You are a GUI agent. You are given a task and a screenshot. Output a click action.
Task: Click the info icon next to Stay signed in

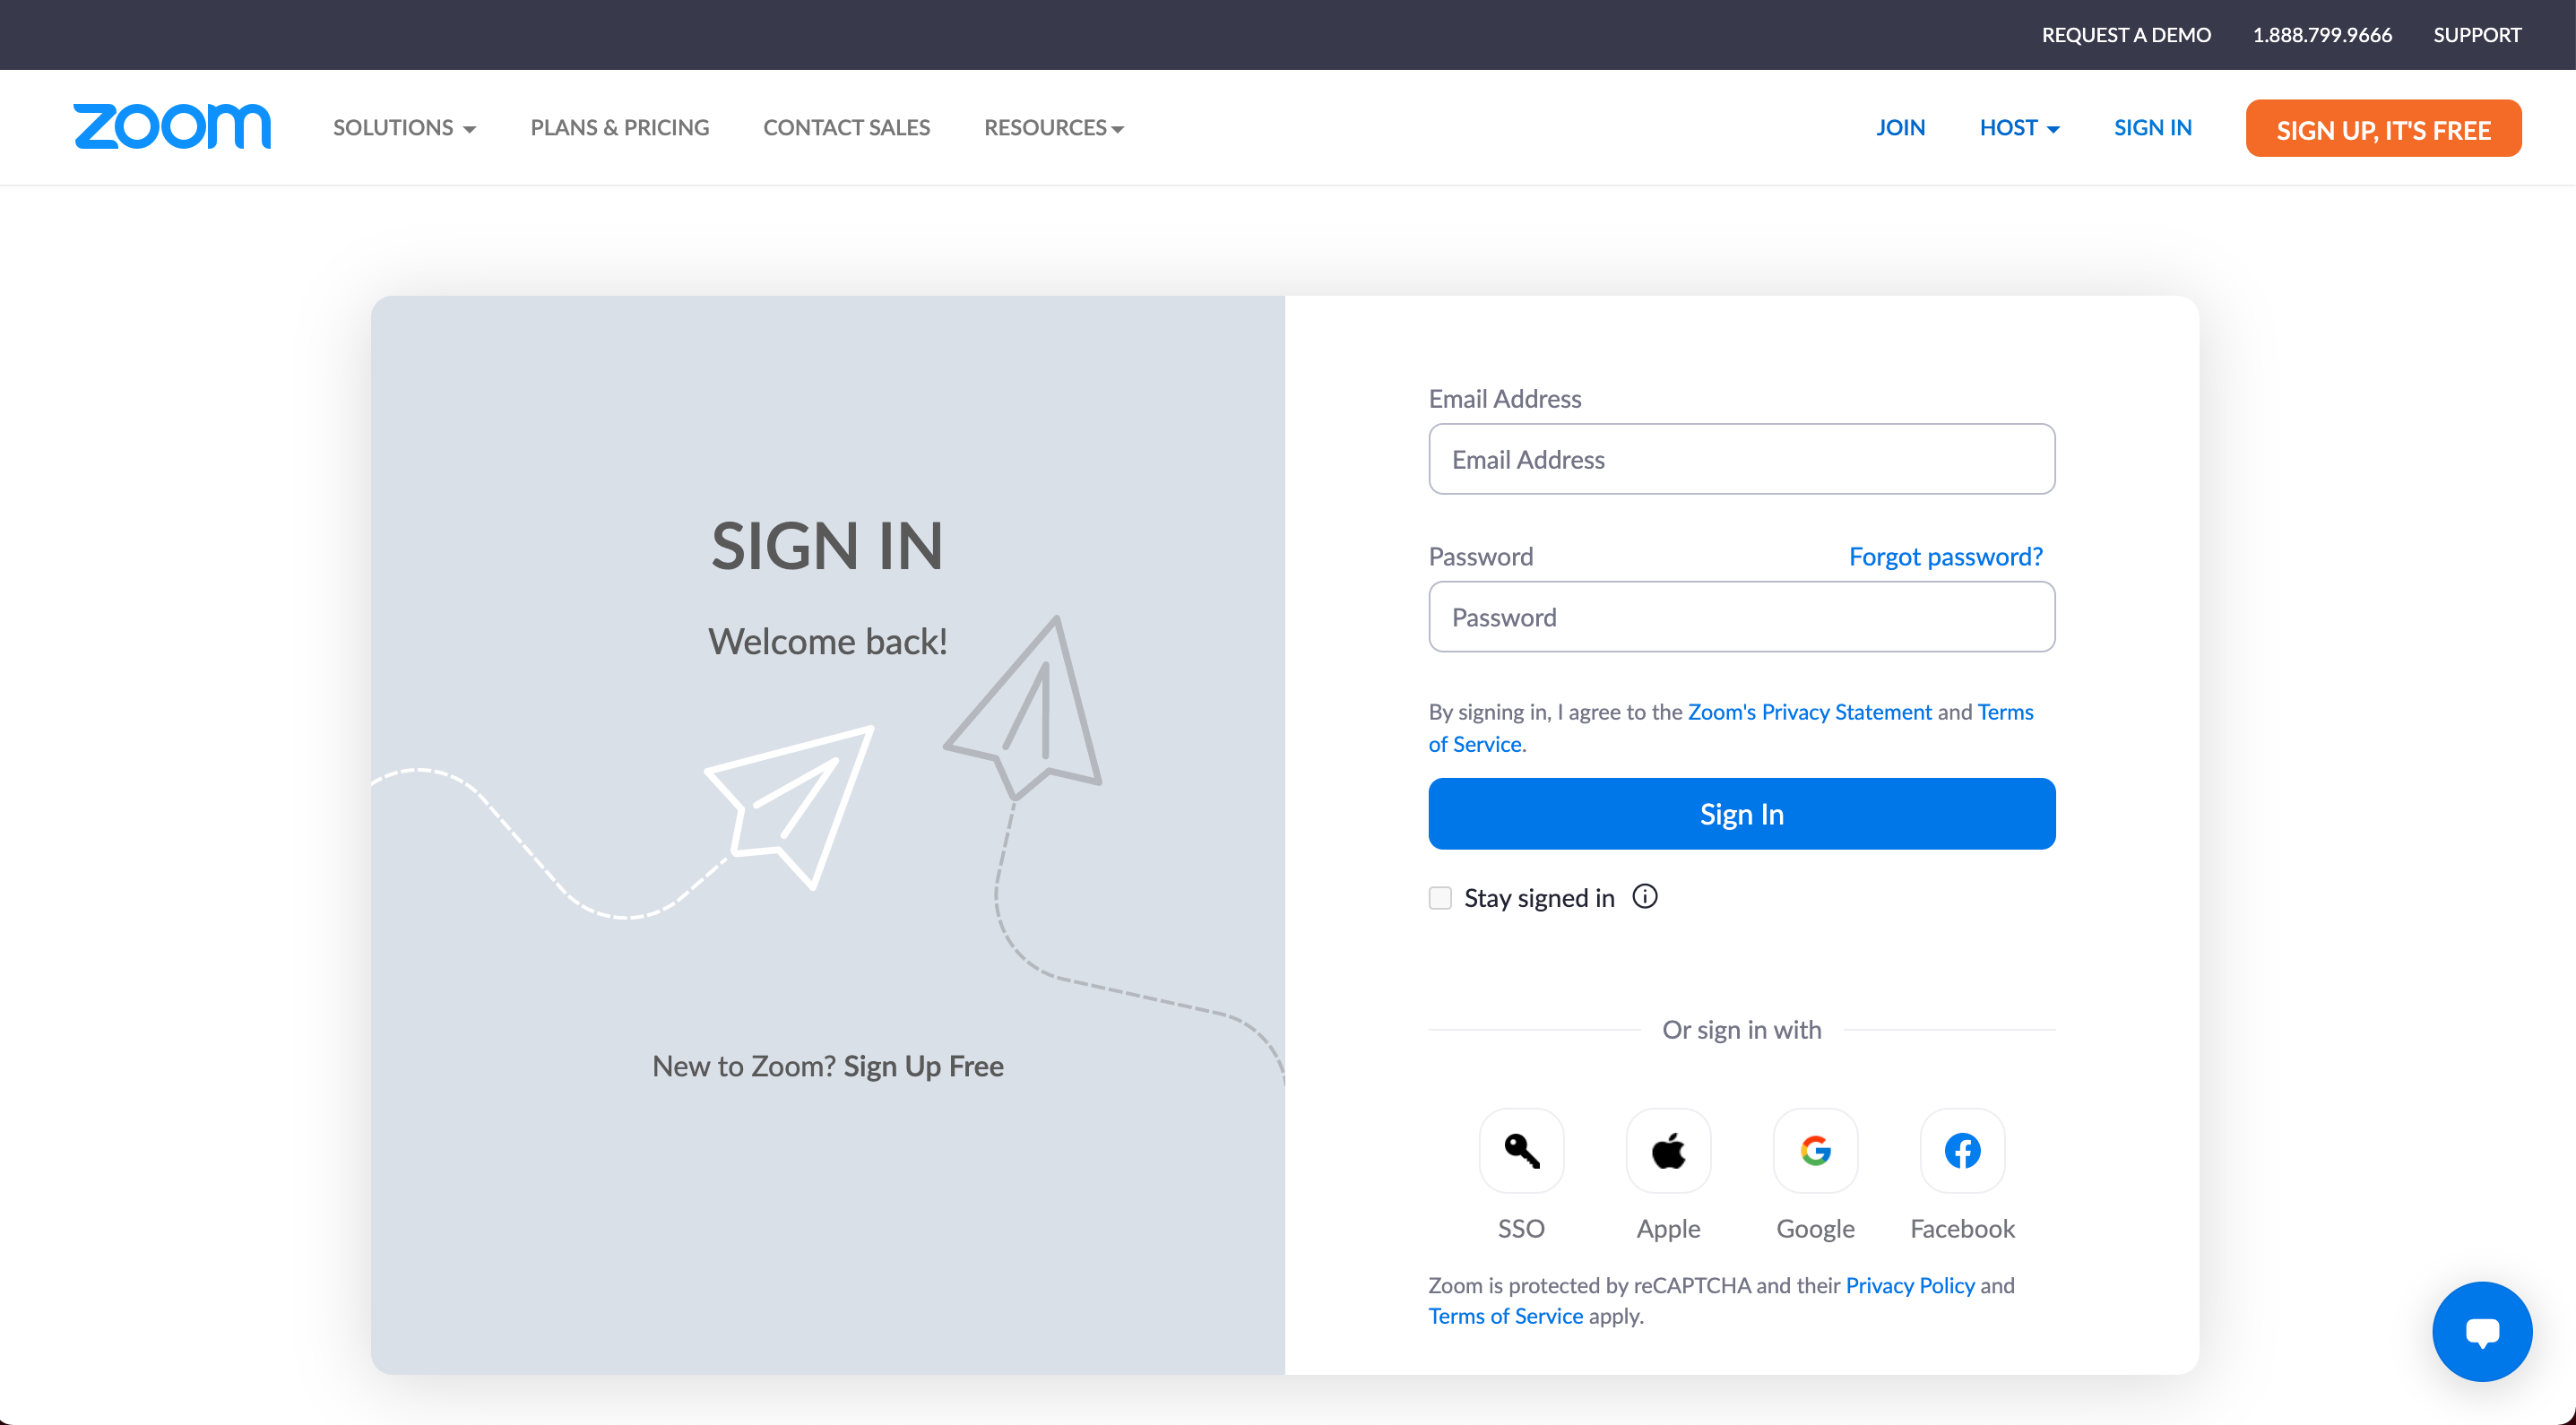pyautogui.click(x=1644, y=897)
